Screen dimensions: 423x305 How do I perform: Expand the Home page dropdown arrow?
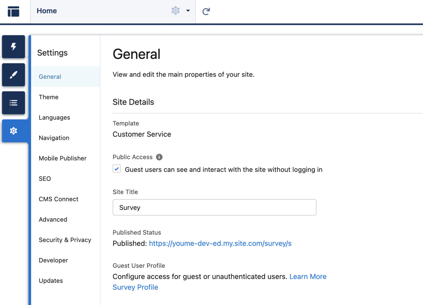point(188,11)
